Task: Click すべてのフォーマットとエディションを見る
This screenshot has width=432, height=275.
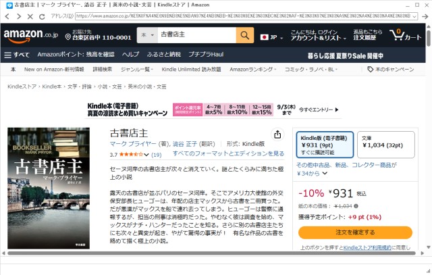Action: point(228,153)
